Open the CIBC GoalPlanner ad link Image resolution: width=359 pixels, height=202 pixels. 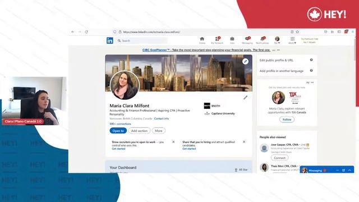206,50
